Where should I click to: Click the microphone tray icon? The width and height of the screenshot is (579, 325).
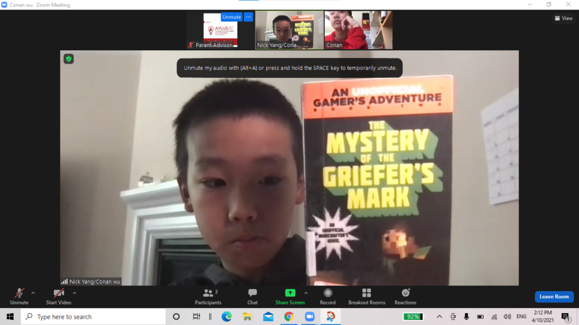pos(466,317)
